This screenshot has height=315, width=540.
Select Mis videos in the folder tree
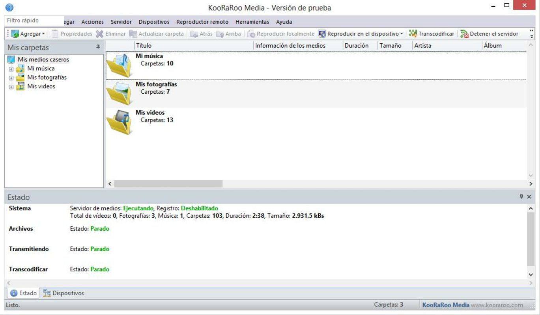click(41, 87)
